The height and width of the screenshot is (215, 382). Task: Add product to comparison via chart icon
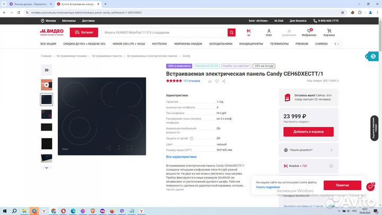point(210,81)
